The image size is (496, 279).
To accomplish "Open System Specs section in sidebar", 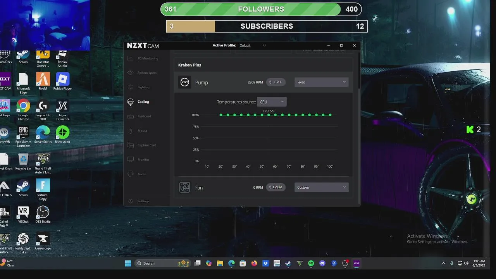I will 142,73.
